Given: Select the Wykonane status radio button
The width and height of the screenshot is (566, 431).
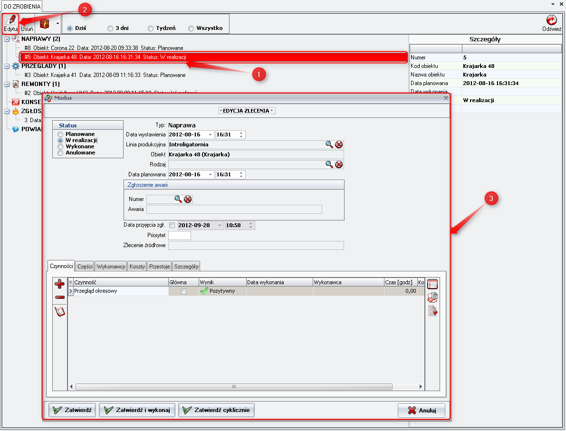Looking at the screenshot, I should click(60, 147).
